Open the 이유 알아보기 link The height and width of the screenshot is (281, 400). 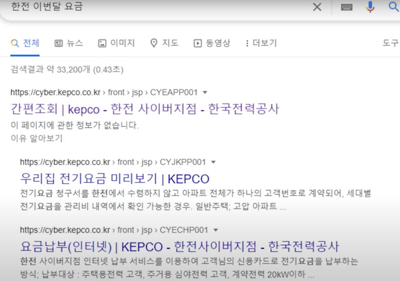point(36,138)
